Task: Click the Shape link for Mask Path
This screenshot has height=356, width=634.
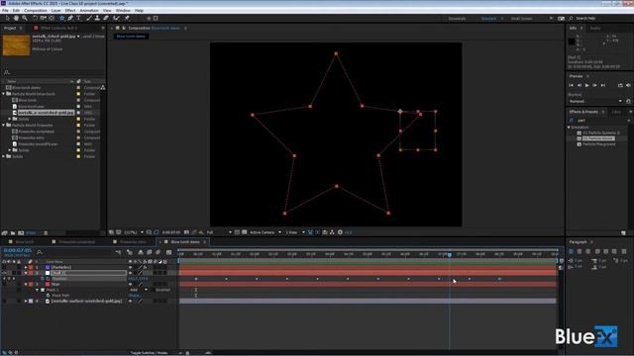Action: [x=134, y=296]
